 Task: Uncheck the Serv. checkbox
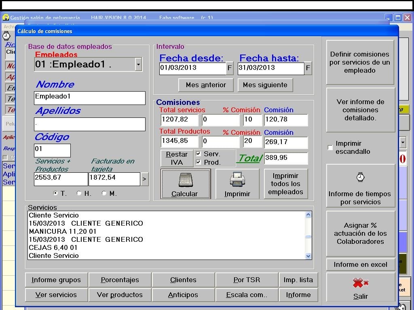tap(199, 154)
